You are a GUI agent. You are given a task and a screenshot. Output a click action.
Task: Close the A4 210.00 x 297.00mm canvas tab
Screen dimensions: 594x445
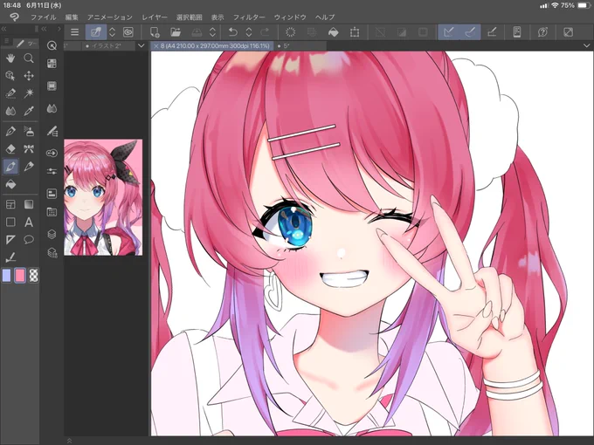coord(155,45)
